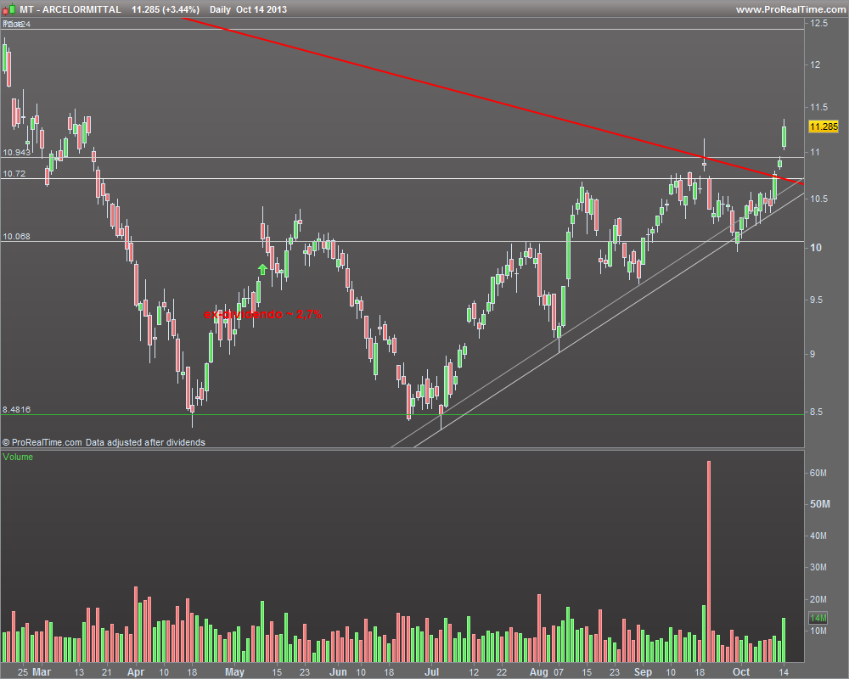Click the yellow 11.285 current price tag

pyautogui.click(x=824, y=126)
